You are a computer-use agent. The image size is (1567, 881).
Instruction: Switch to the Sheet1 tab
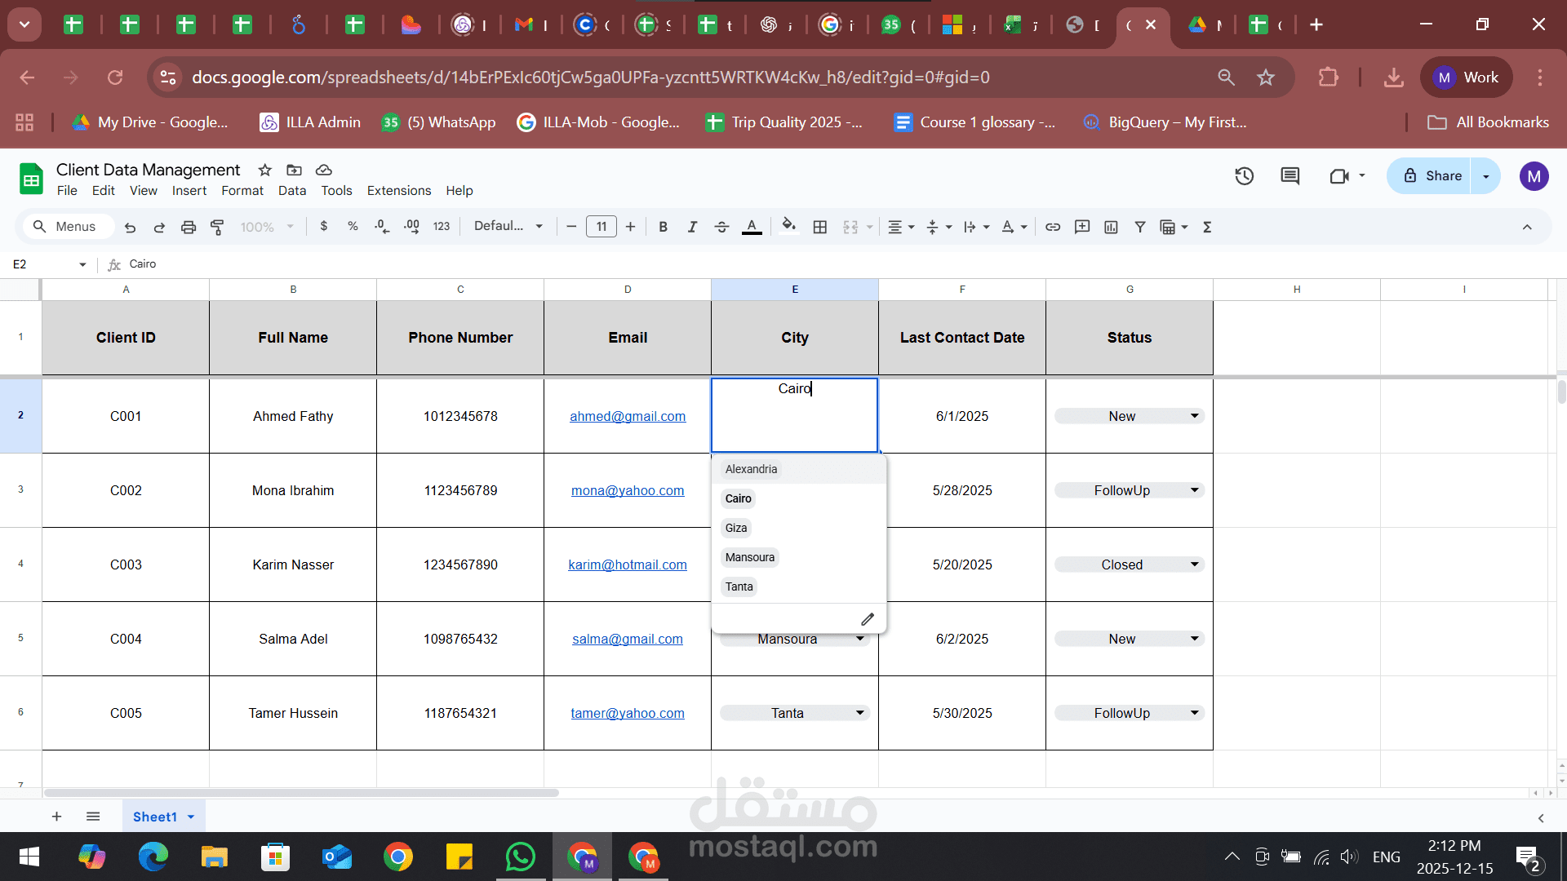[156, 816]
